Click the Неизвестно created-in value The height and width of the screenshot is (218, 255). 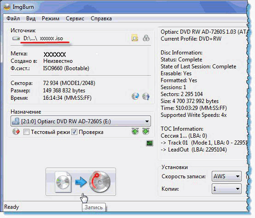(58, 61)
